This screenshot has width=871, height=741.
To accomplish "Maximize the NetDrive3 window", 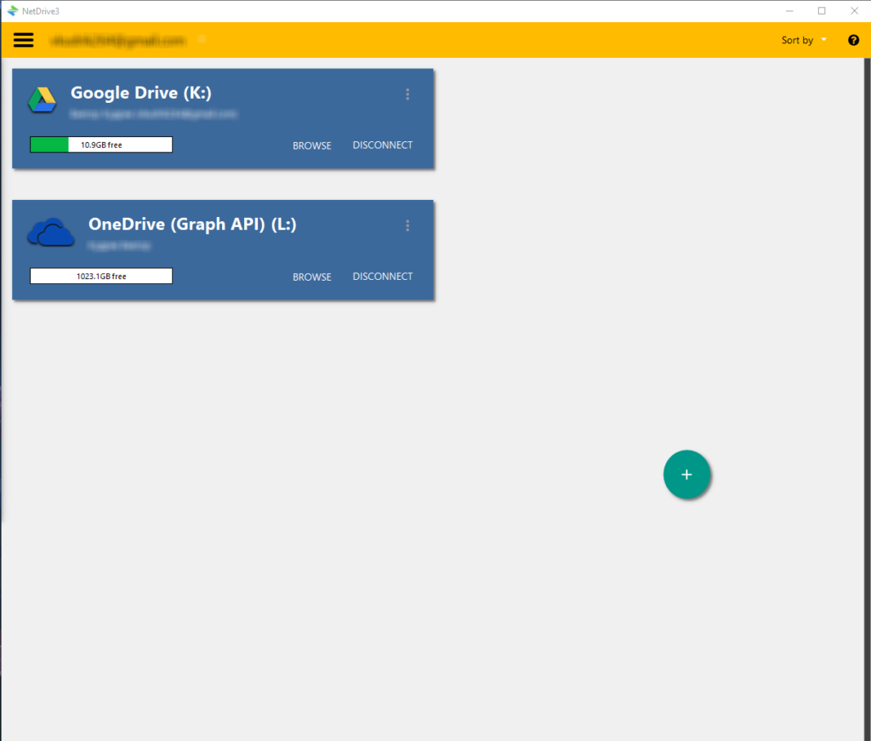I will click(x=822, y=11).
